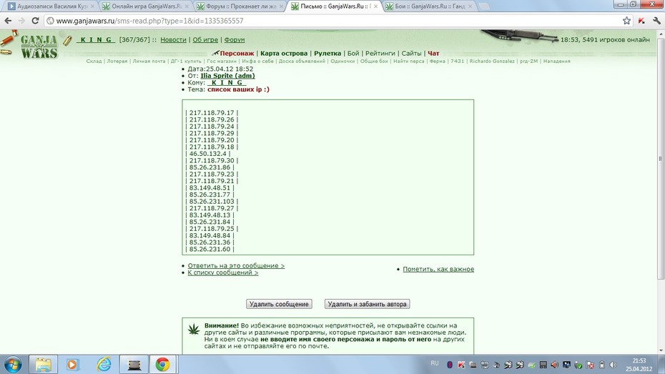Open Рейтинги menu item
Viewport: 665px width, 374px height.
[x=380, y=53]
